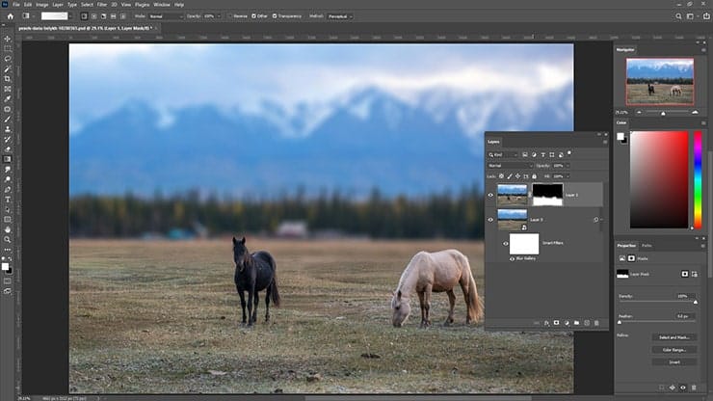Open search via magnifier icon top right
The width and height of the screenshot is (713, 401).
coord(678,16)
